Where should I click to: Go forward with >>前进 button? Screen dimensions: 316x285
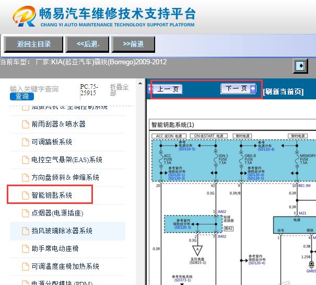point(133,44)
